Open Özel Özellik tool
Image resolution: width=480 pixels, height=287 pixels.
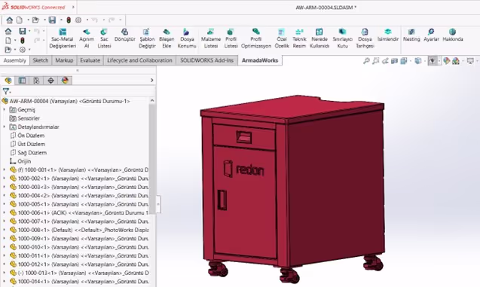coord(282,38)
